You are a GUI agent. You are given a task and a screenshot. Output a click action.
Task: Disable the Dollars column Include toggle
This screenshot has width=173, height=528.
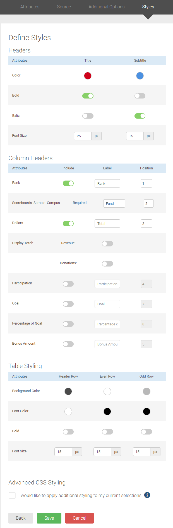pos(68,224)
